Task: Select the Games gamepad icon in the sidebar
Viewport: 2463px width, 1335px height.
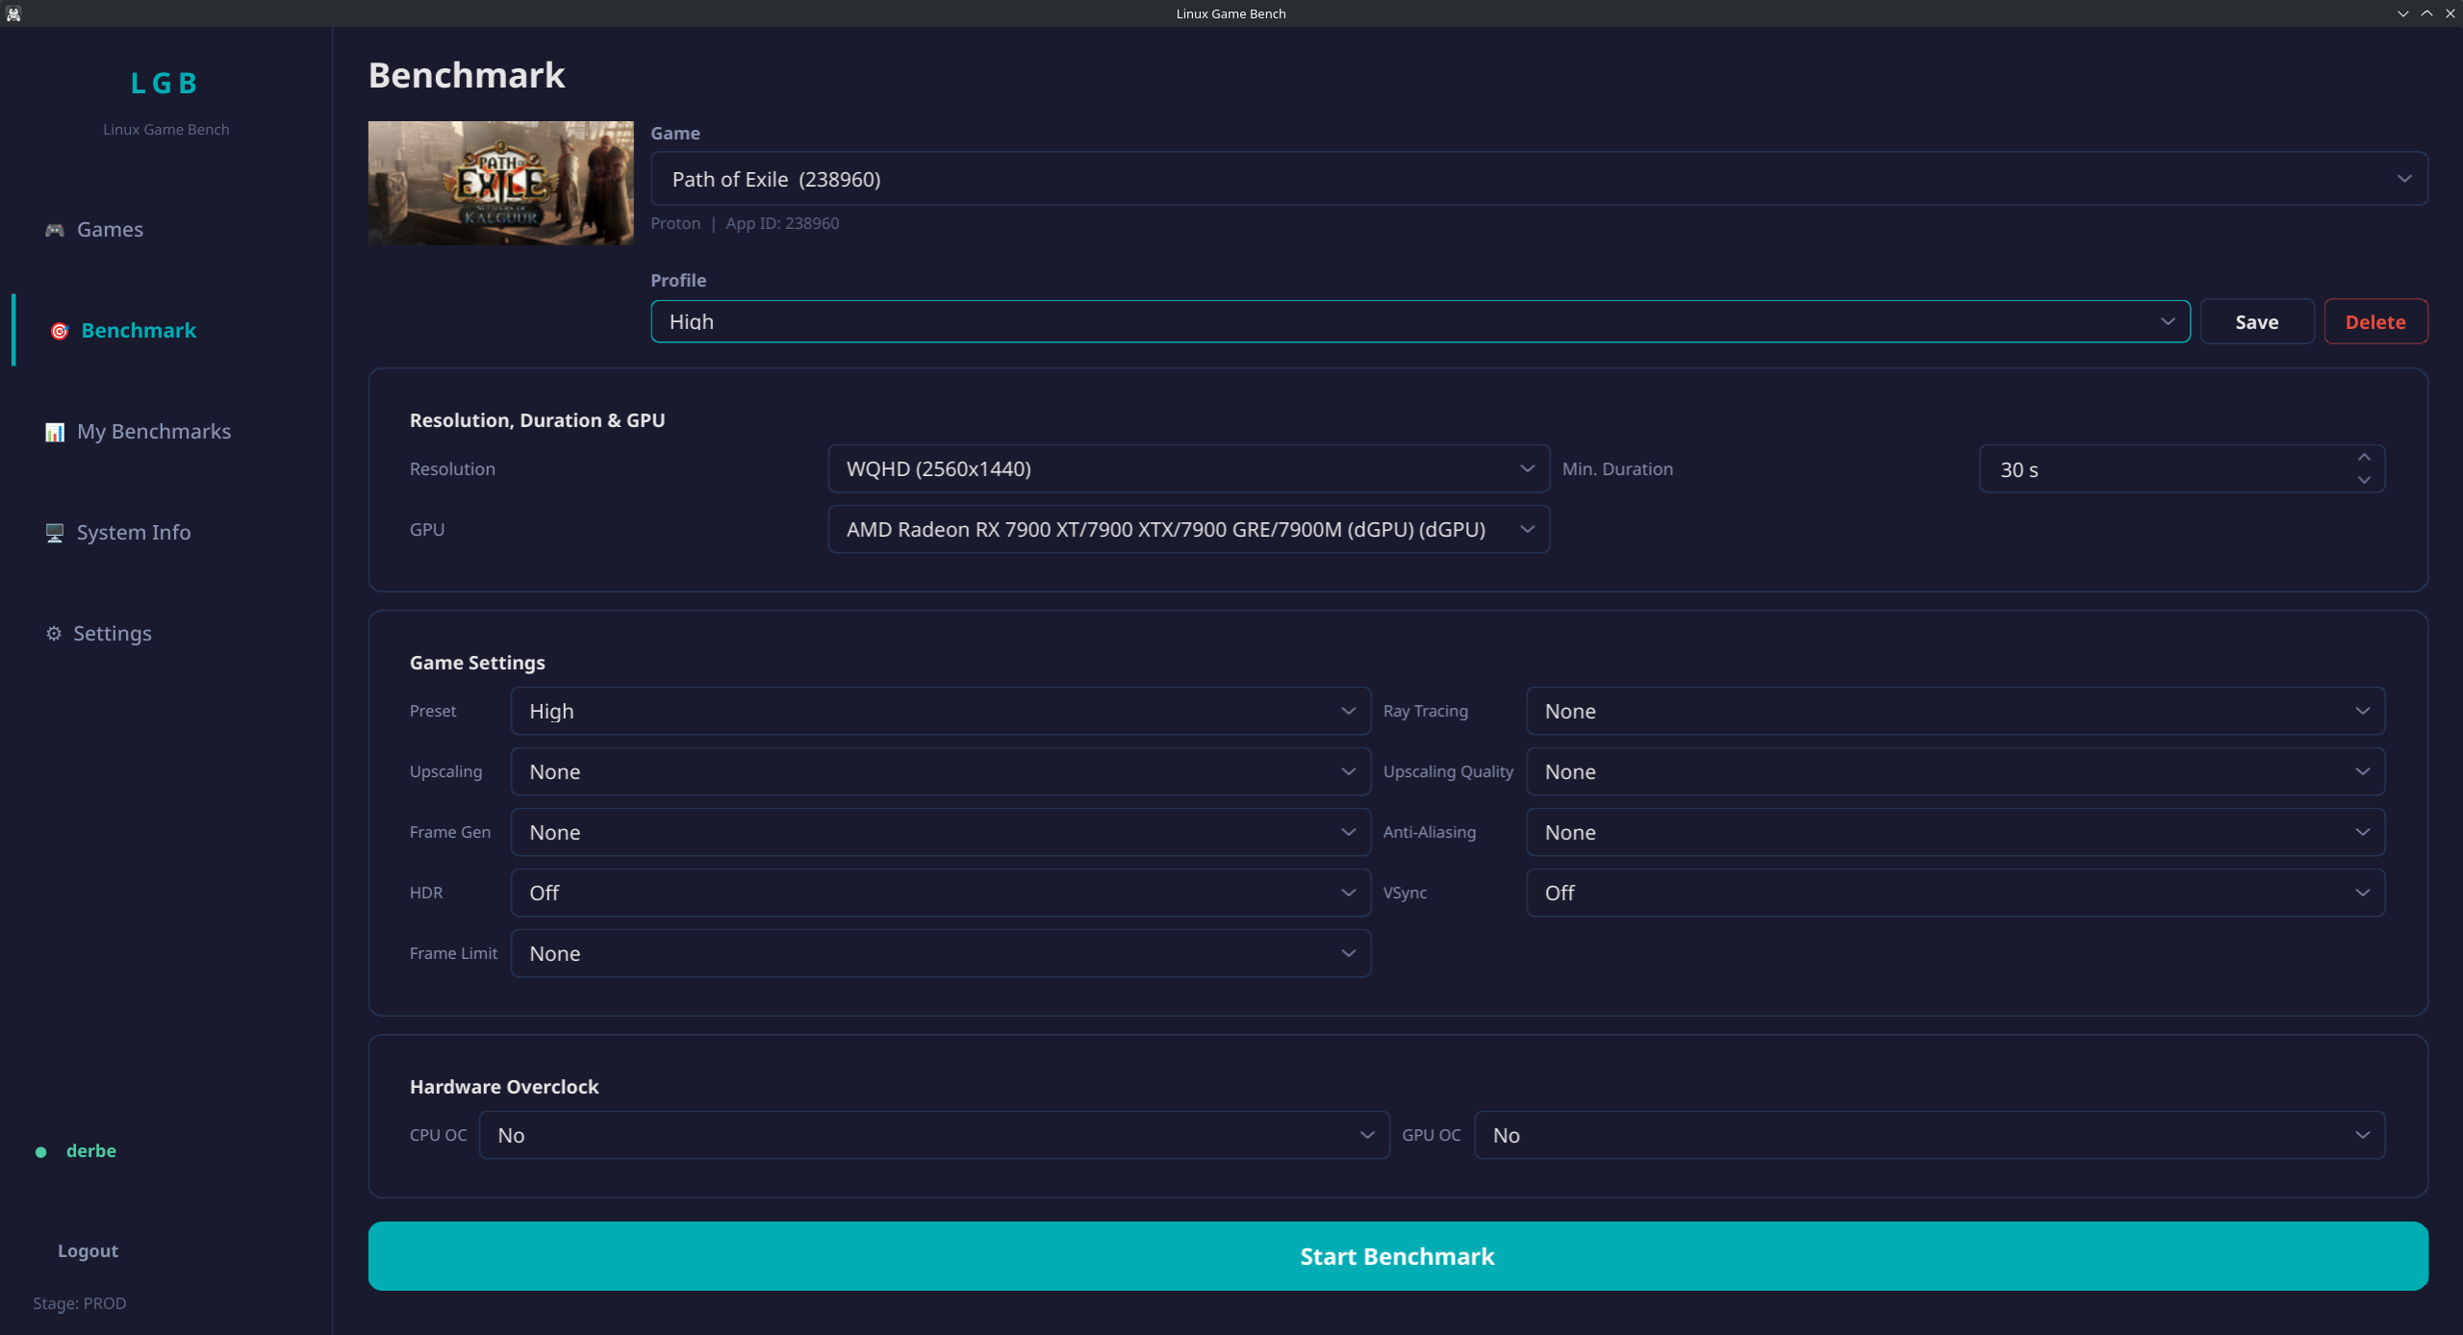Action: pyautogui.click(x=55, y=230)
